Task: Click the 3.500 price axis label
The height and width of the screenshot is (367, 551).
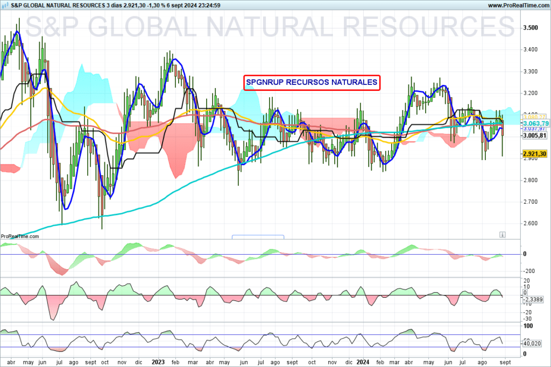Action: (531, 28)
